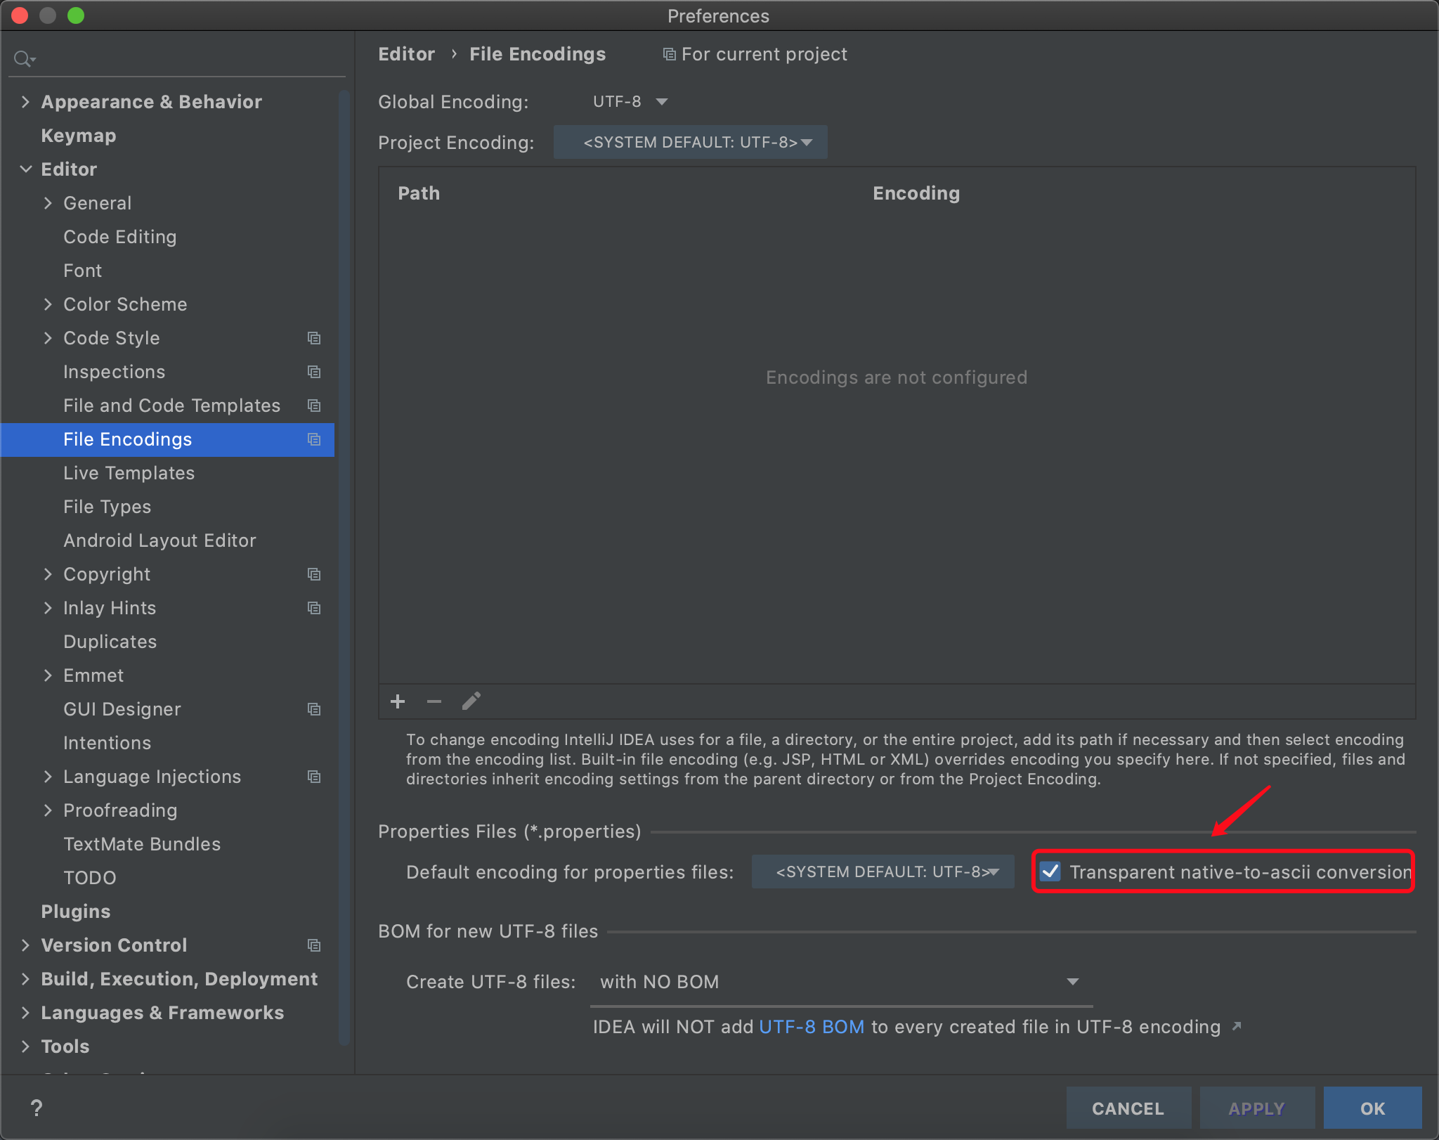
Task: Click the remove path minus icon
Action: coord(434,701)
